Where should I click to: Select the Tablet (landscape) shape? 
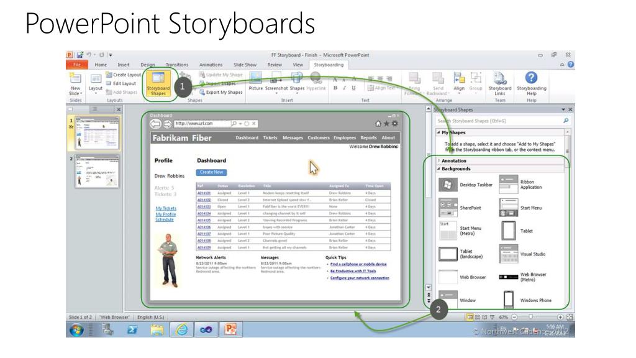click(461, 254)
